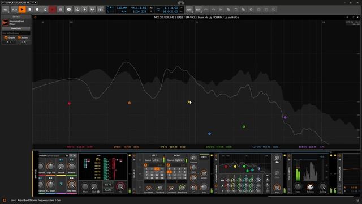
Task: Adjust the Release knob in BM-VICE
Action: click(72, 167)
